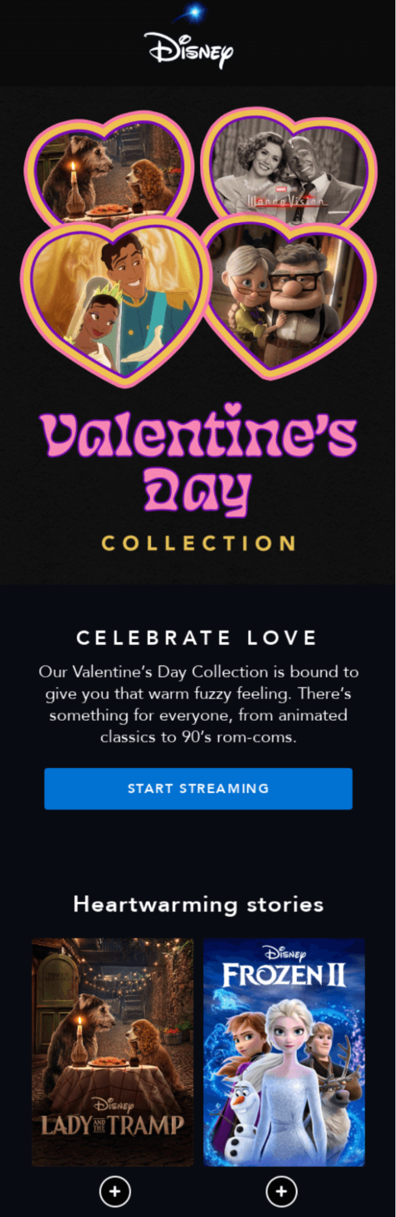The image size is (396, 1217).
Task: Click the Valentine's Day Collection description paragraph
Action: point(198,704)
